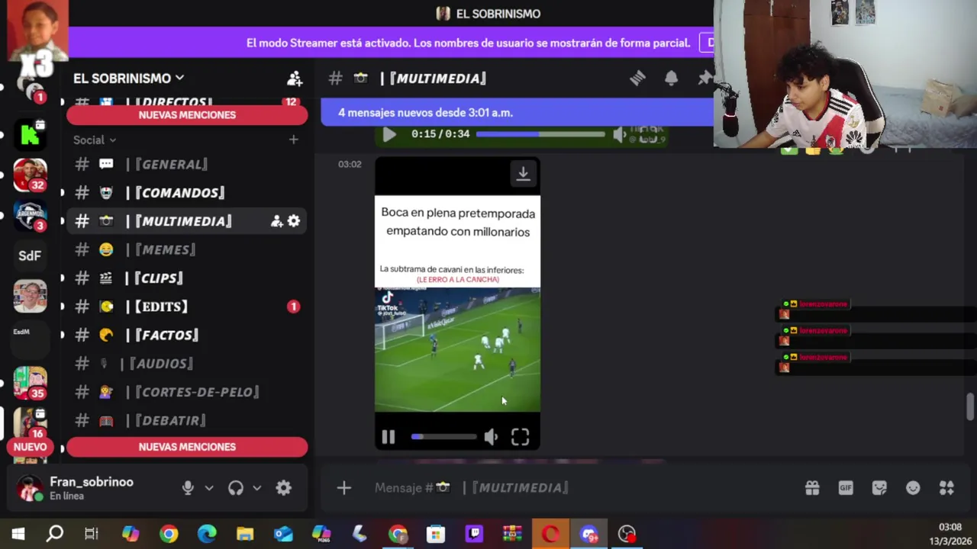Click the 4 mensajes nuevos banner
Image resolution: width=977 pixels, height=549 pixels.
(517, 113)
